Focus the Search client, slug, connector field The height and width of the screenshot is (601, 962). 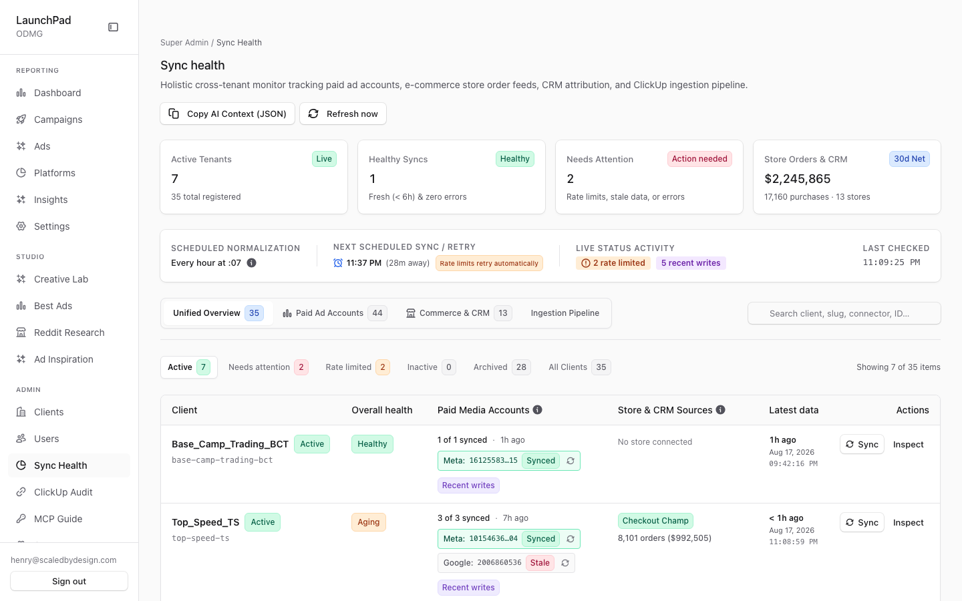click(x=844, y=313)
